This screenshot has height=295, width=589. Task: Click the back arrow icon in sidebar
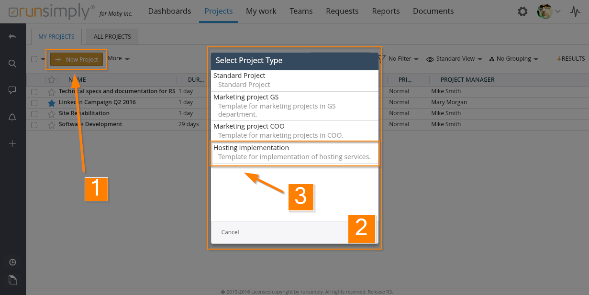click(x=13, y=37)
